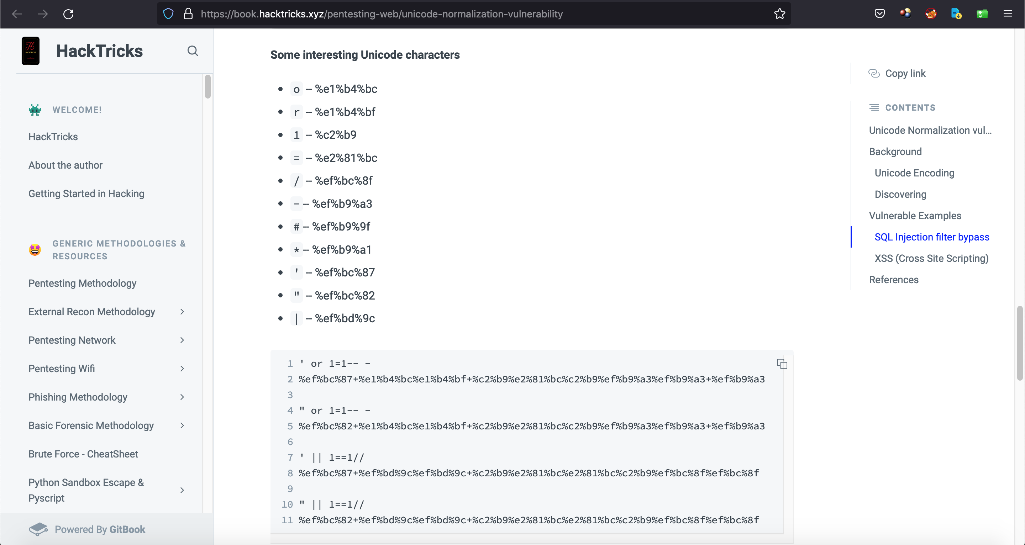The width and height of the screenshot is (1025, 545).
Task: Open the tracking protection shield icon
Action: (168, 14)
